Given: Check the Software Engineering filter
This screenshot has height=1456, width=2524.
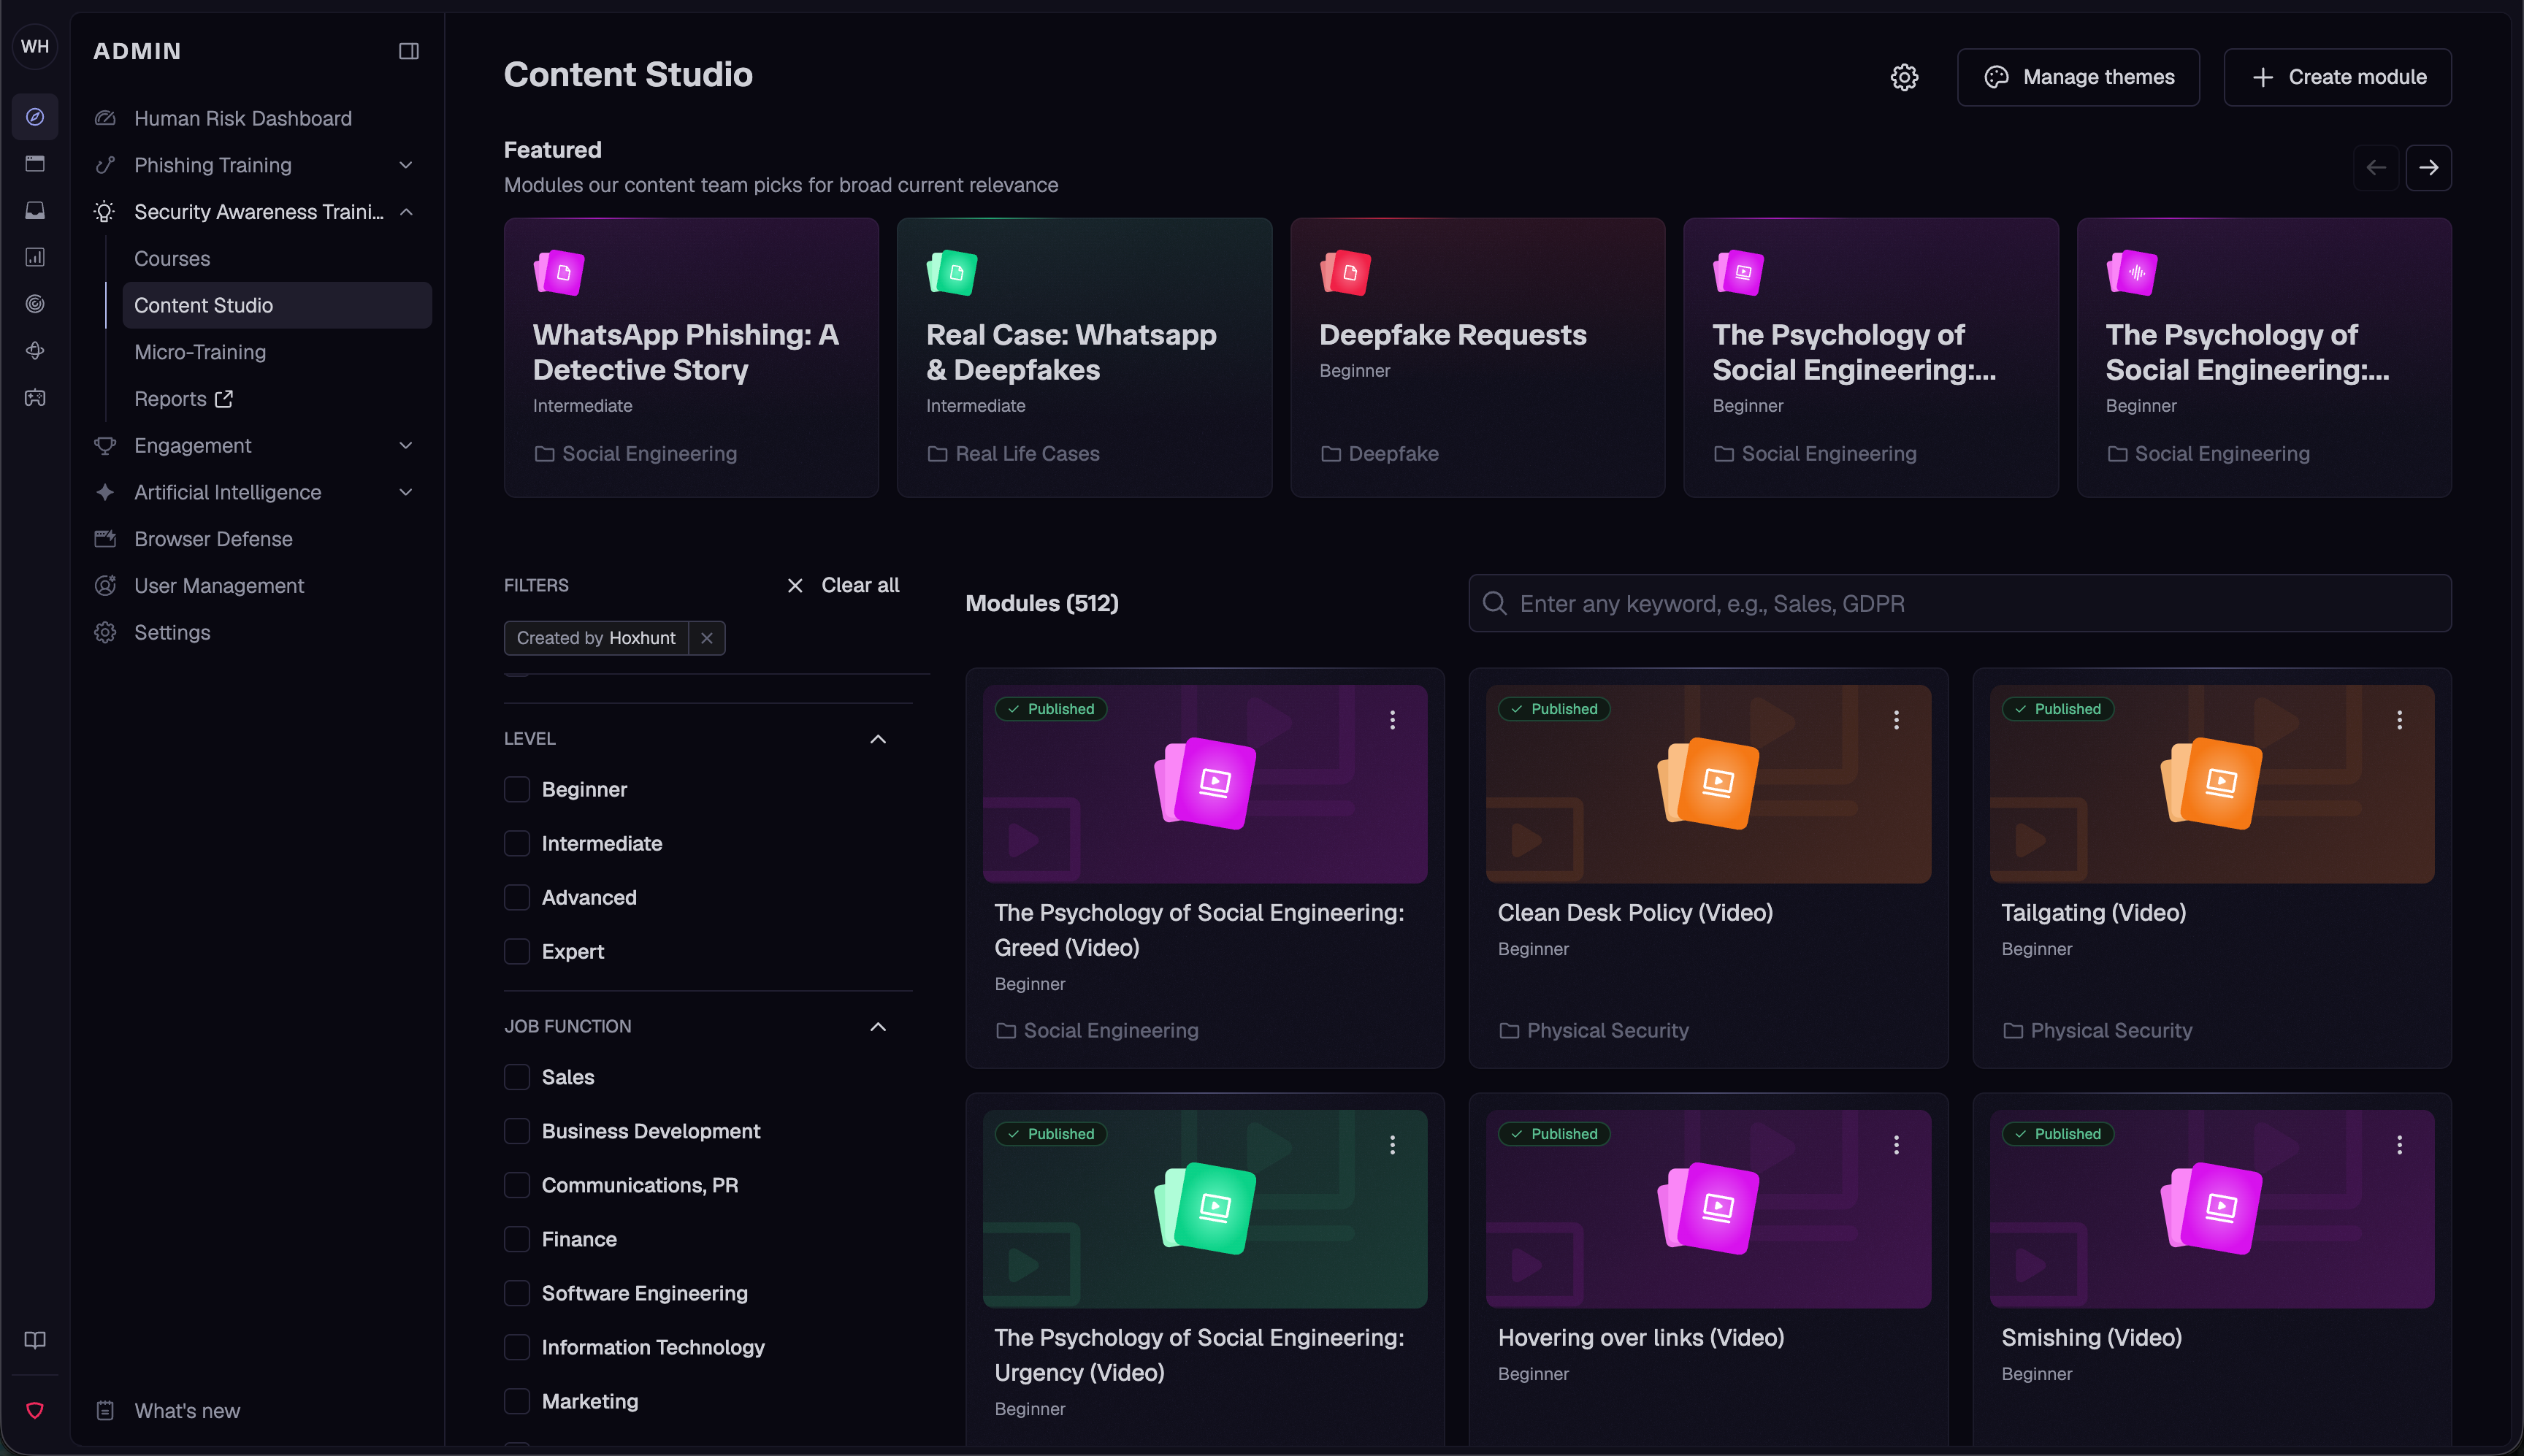Looking at the screenshot, I should (517, 1293).
